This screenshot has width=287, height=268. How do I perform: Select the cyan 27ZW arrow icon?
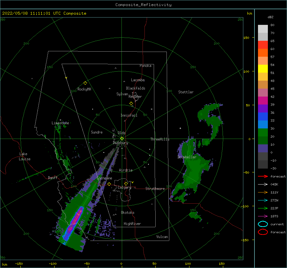pyautogui.click(x=263, y=200)
